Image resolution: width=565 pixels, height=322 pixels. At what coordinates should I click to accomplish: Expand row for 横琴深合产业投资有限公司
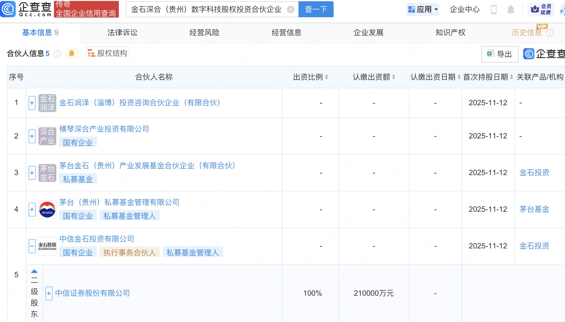(32, 136)
